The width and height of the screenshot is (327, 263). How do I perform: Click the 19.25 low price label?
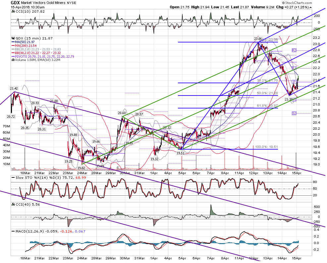coord(68,162)
